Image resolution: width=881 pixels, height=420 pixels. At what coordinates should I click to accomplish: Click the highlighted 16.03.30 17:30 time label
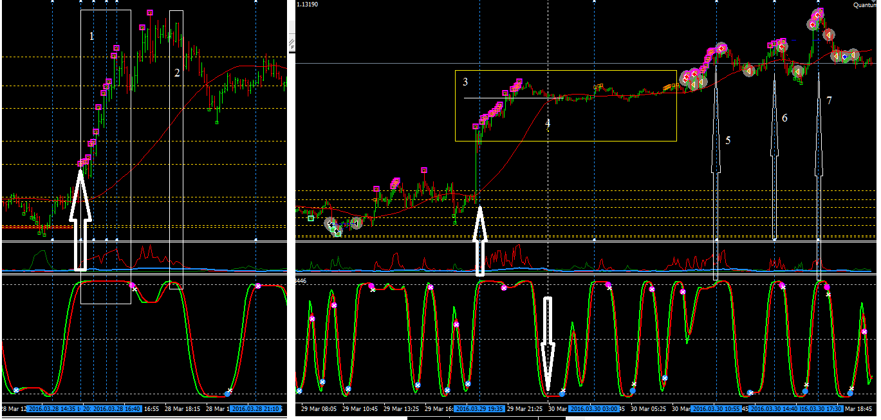click(x=822, y=408)
